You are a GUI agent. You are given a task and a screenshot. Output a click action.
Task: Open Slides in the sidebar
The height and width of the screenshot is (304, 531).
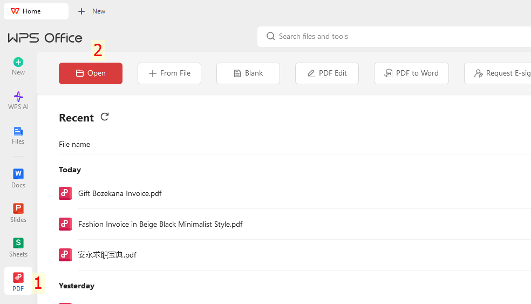18,213
